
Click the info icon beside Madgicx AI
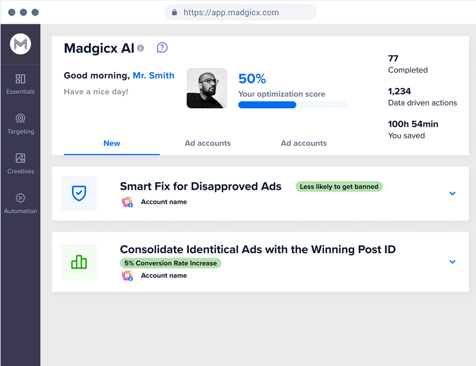[x=141, y=48]
